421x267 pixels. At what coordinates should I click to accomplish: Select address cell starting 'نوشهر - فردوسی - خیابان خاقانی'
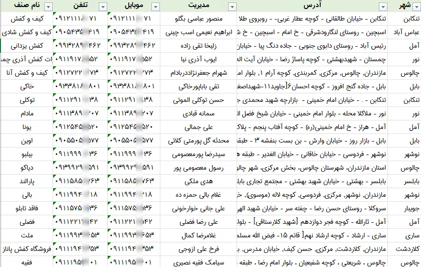tap(312, 155)
